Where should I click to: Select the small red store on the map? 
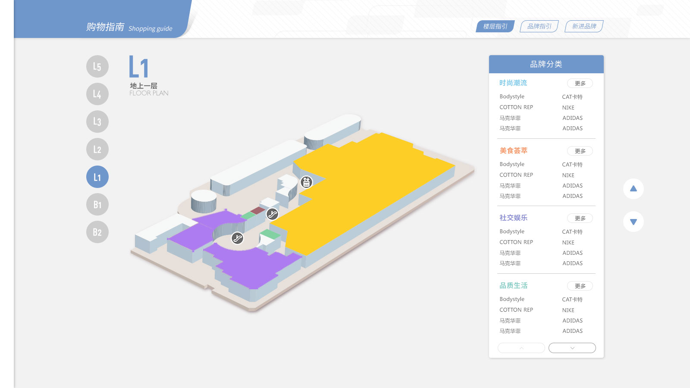pos(258,210)
